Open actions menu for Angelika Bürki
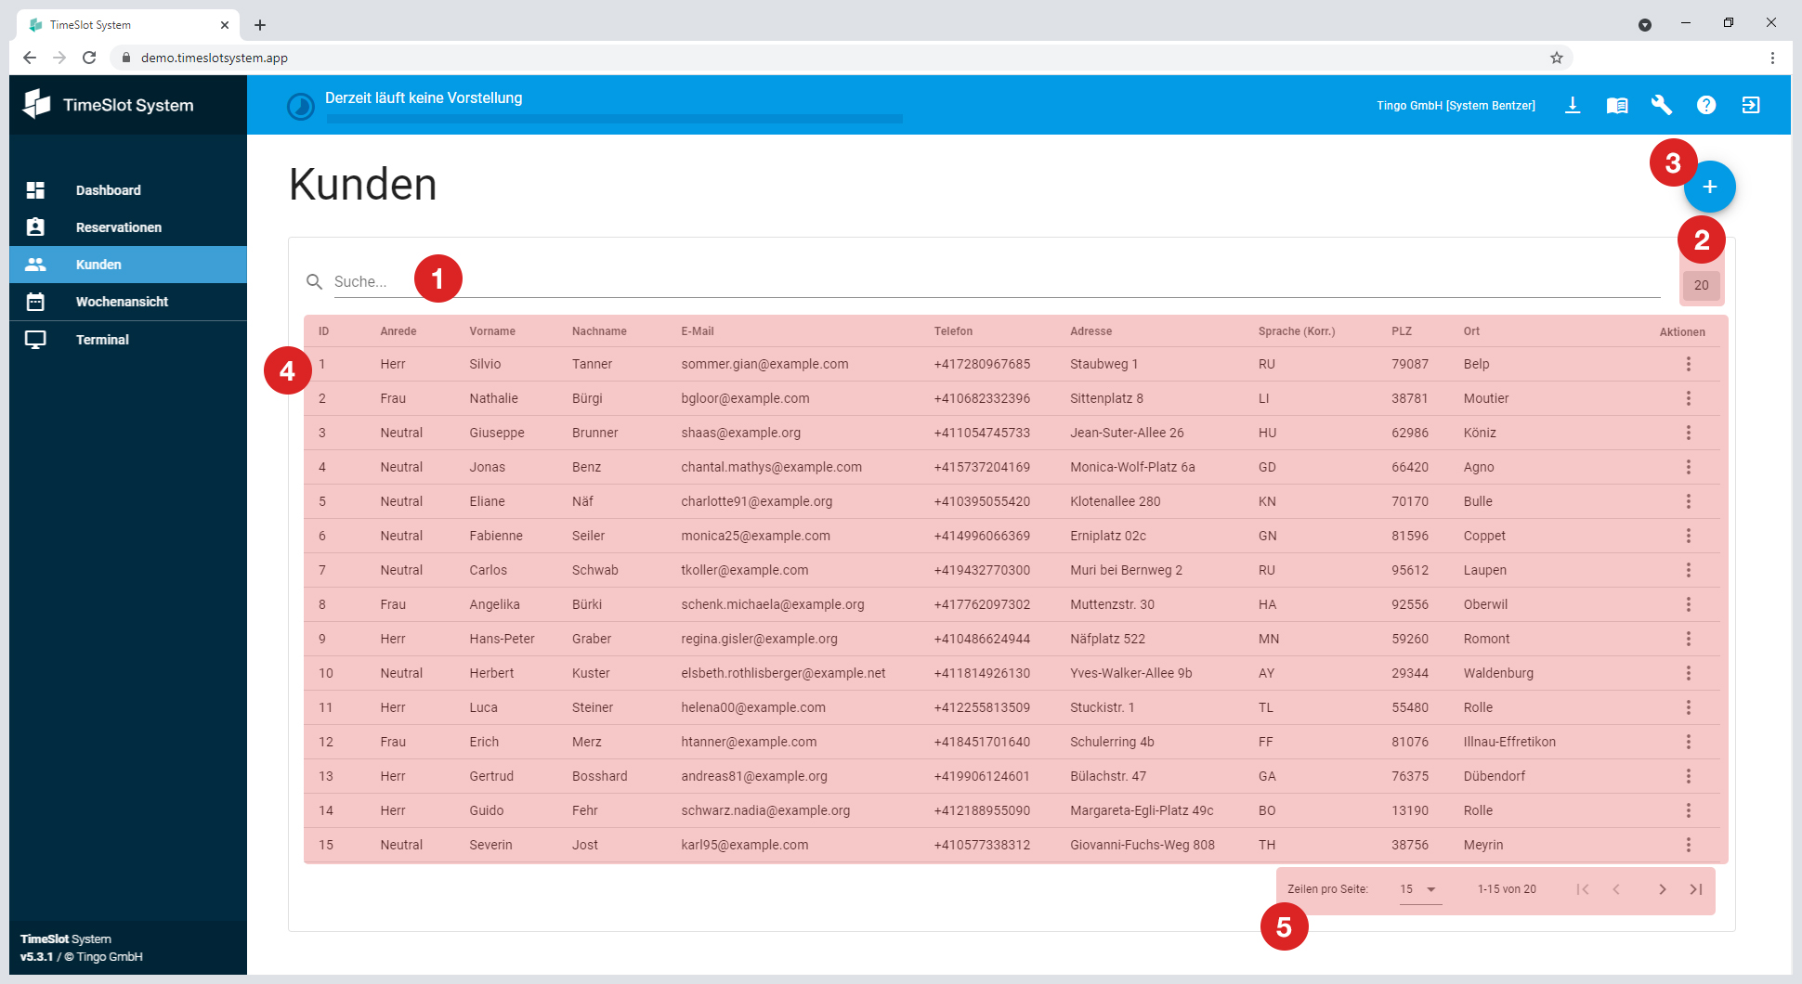Viewport: 1802px width, 984px height. pyautogui.click(x=1689, y=604)
